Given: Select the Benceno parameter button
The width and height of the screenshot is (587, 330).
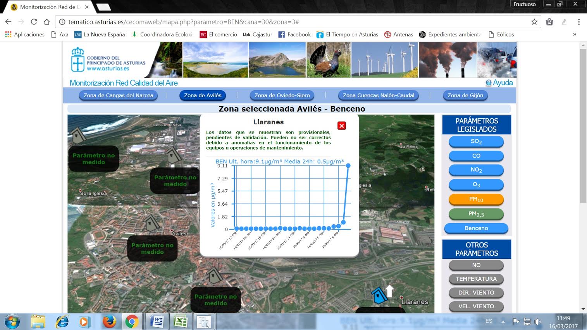Looking at the screenshot, I should [476, 228].
